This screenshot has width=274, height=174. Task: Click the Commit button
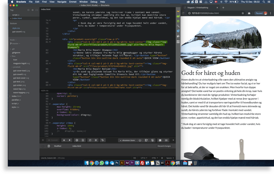[x=53, y=140]
